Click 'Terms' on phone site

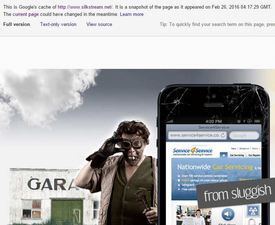255,149
